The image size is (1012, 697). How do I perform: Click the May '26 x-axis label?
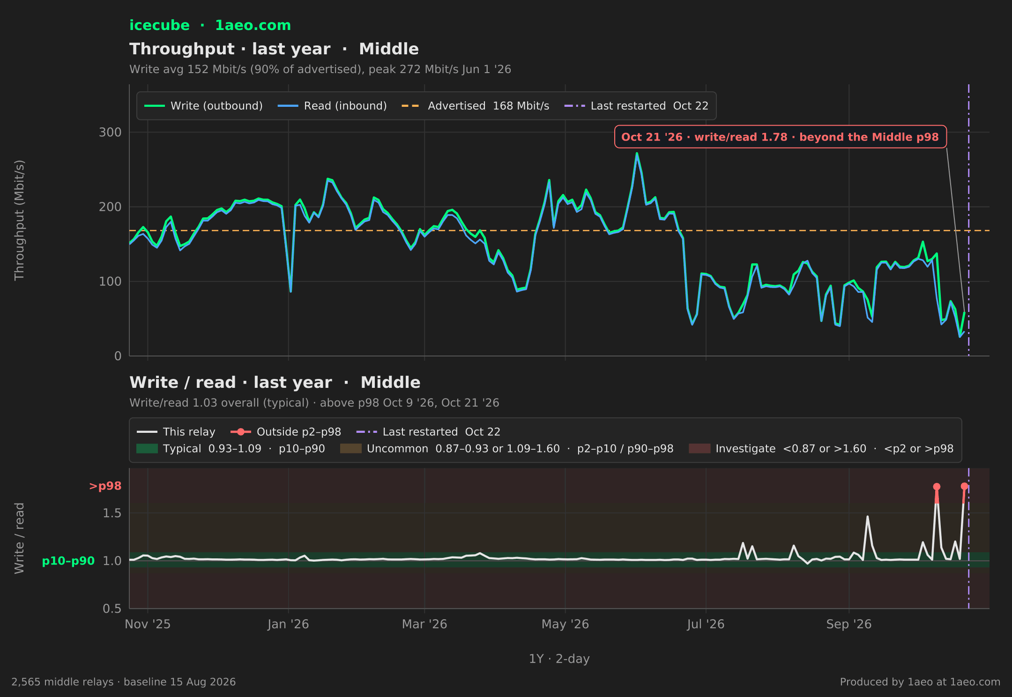pos(565,624)
